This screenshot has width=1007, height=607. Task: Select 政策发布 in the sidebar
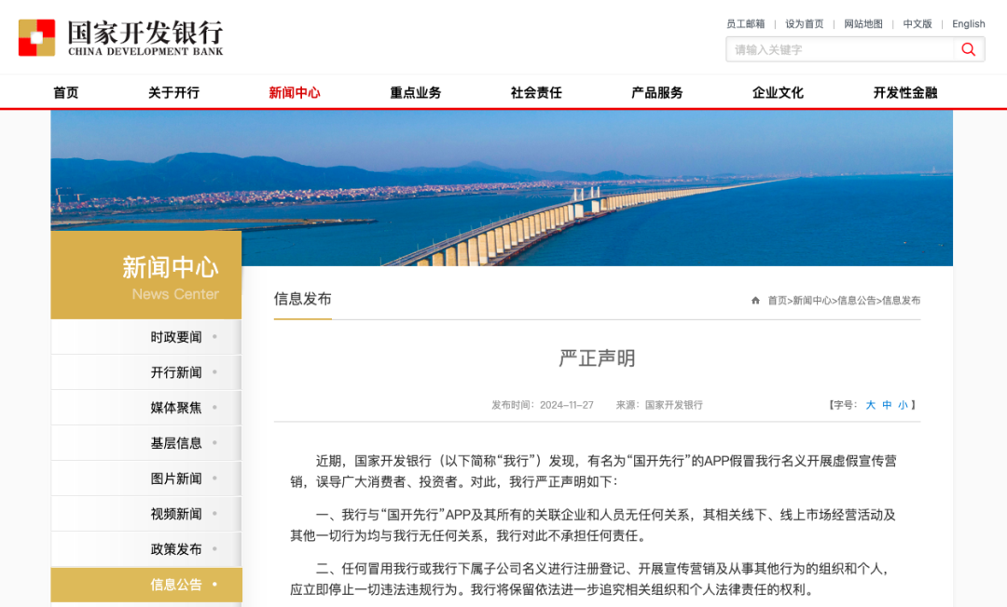[176, 549]
